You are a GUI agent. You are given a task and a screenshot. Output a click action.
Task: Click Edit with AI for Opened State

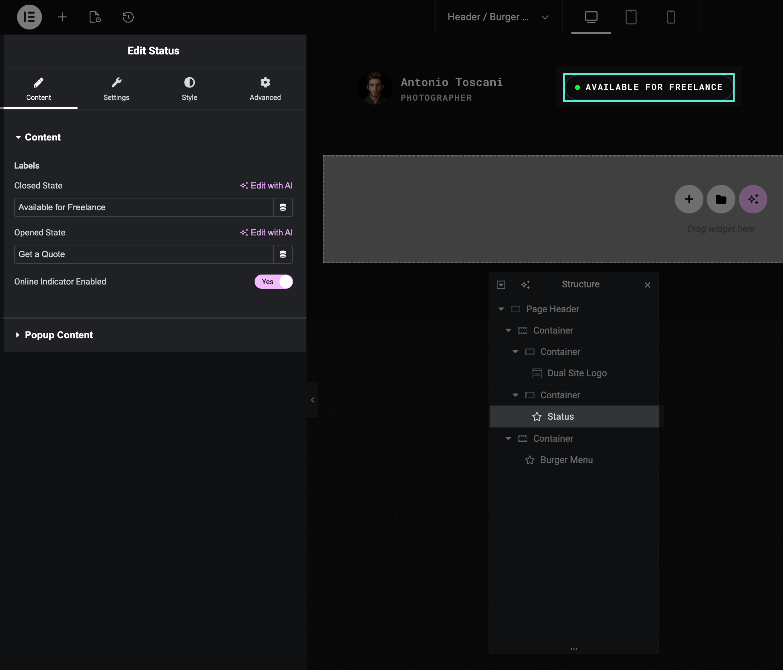266,233
